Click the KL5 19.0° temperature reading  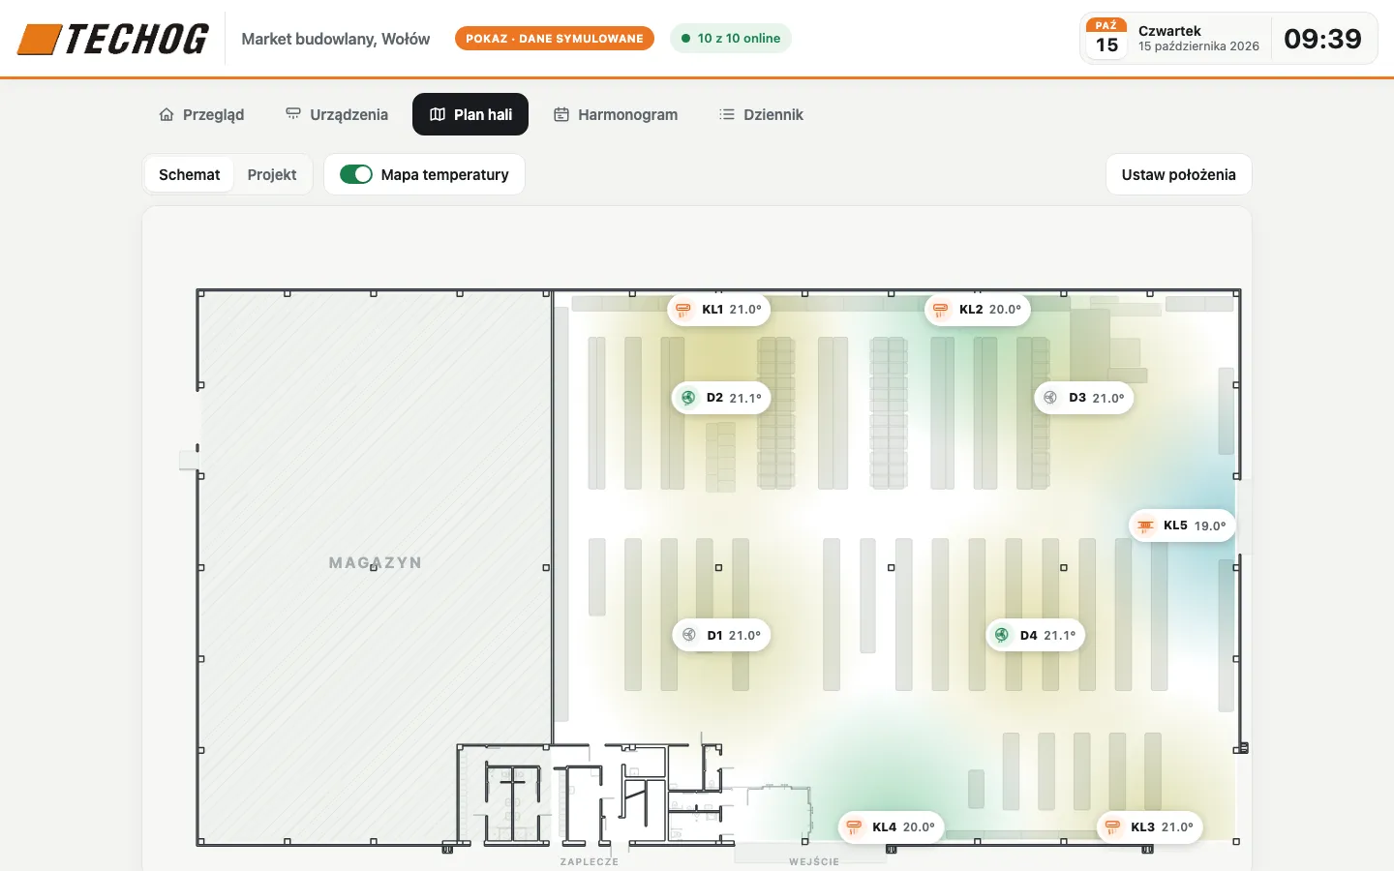1210,526
